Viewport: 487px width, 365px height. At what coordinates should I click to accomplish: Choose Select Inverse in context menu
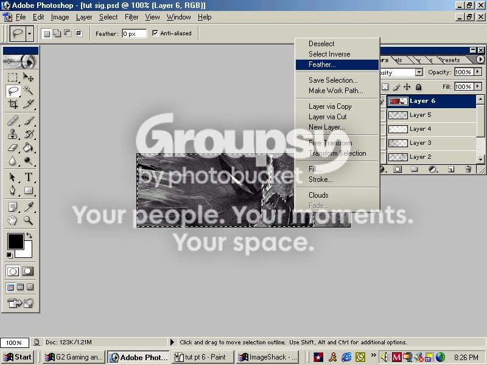click(329, 54)
